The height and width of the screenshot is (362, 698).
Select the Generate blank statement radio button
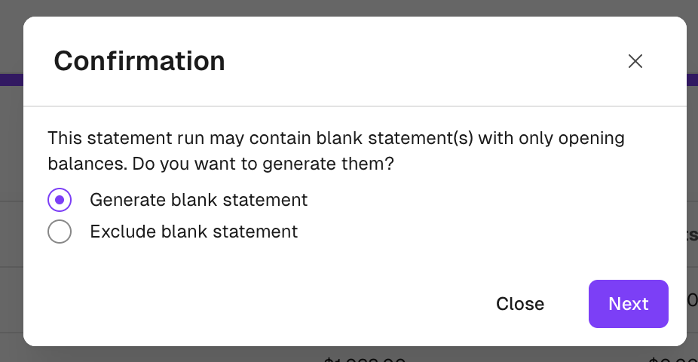60,200
